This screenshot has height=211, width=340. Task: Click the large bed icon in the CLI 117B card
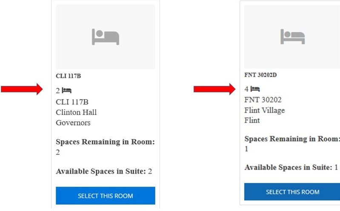[105, 37]
